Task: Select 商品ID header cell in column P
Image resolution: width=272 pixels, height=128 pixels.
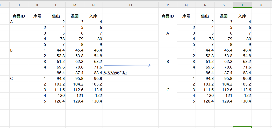Action: (x=168, y=16)
